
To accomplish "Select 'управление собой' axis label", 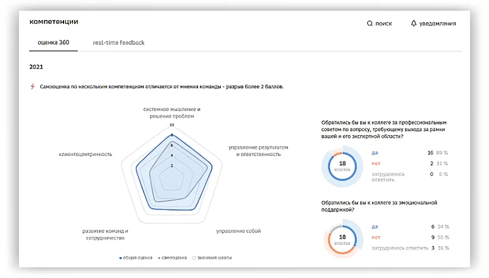I will [239, 231].
